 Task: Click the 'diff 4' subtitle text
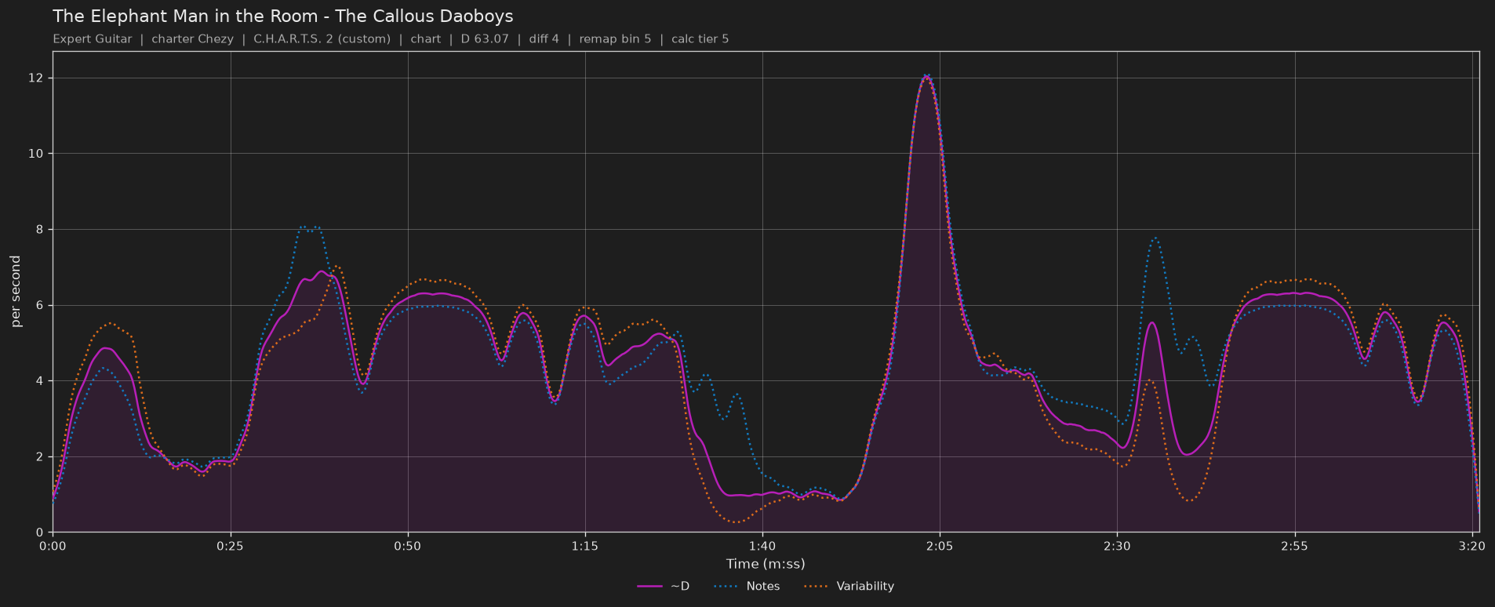pos(544,39)
